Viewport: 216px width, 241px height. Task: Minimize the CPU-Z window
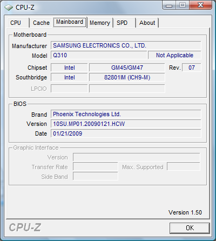(169, 5)
